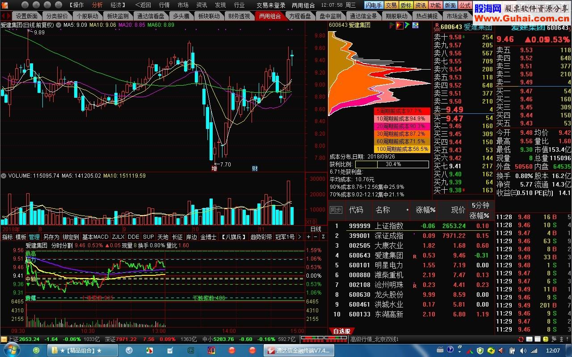Viewport: 572px width, 357px height.
Task: Select the 冠军1号 indicator
Action: pyautogui.click(x=285, y=237)
